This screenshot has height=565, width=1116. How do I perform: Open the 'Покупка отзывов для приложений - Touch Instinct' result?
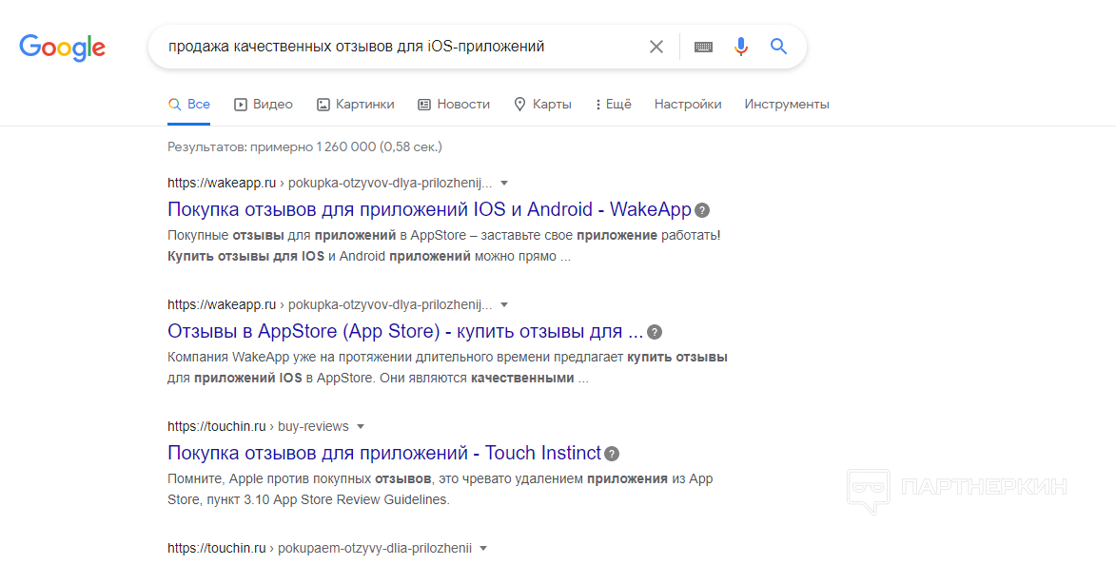click(384, 454)
